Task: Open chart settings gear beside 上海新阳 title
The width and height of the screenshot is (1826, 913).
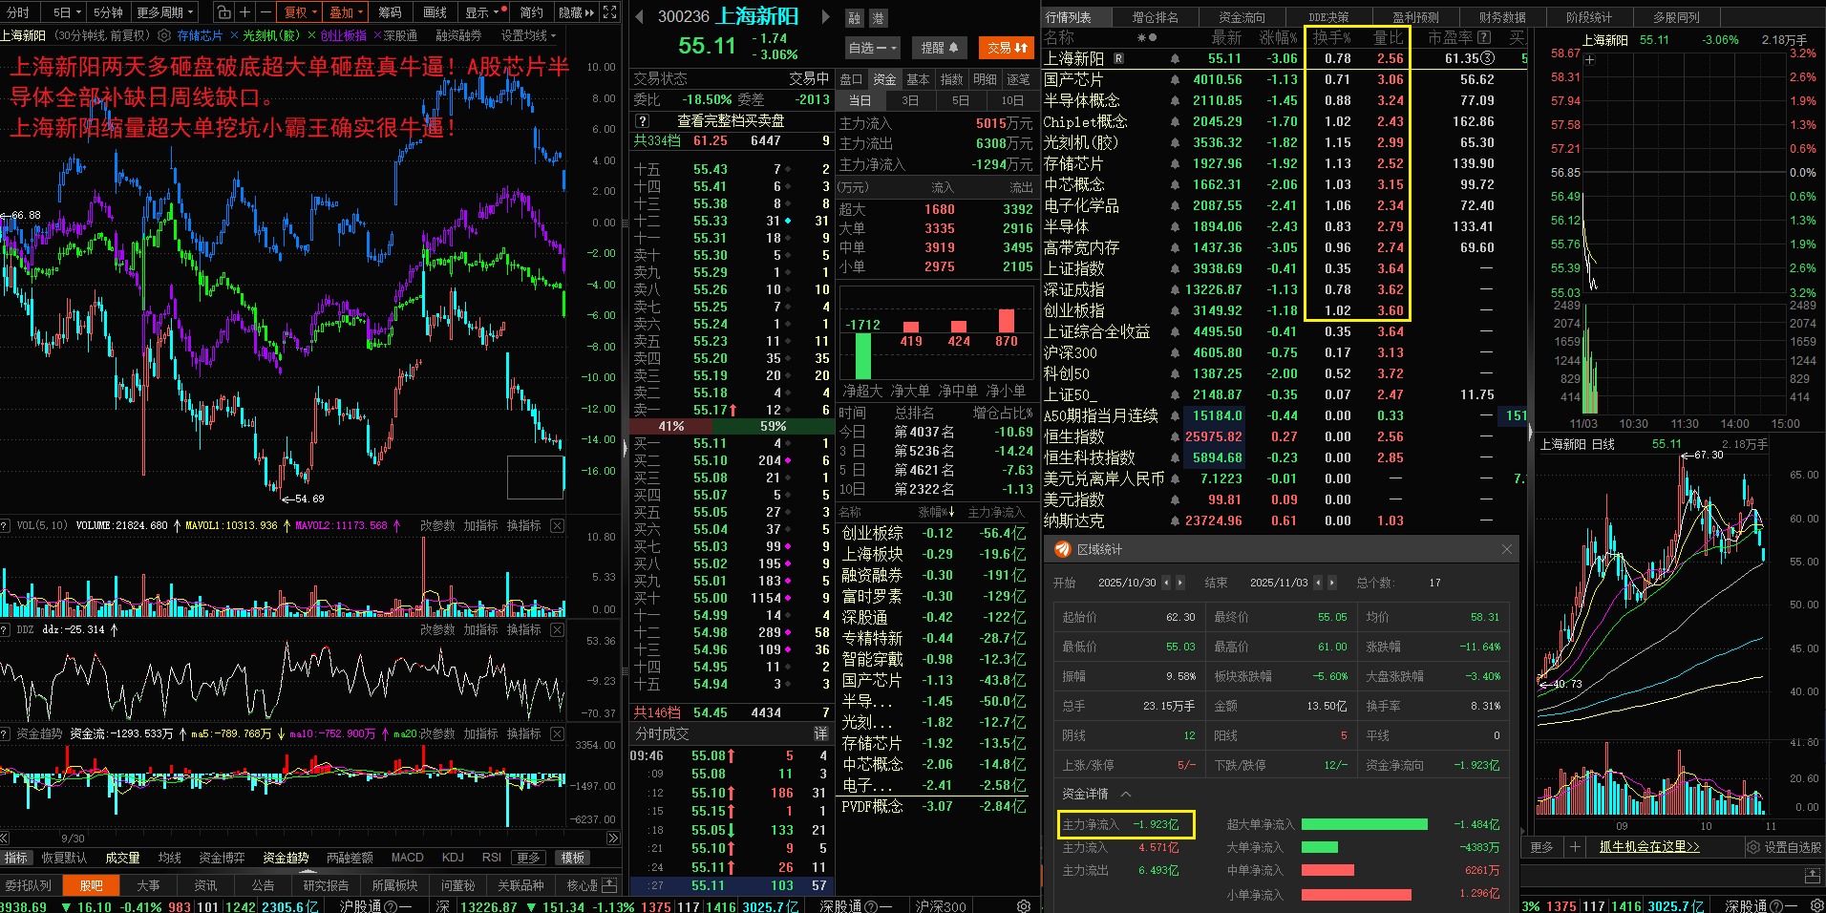Action: click(x=164, y=35)
